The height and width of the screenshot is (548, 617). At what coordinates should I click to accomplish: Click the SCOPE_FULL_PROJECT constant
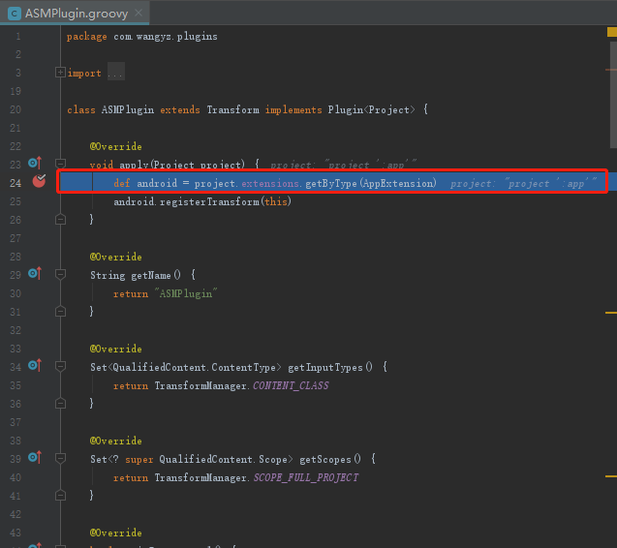click(x=306, y=477)
